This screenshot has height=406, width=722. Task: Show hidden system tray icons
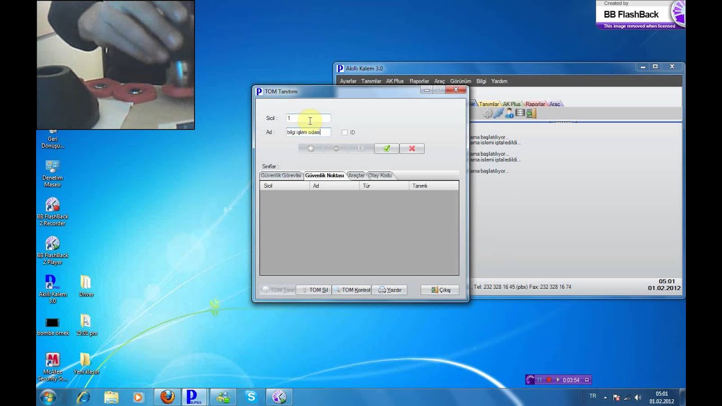pyautogui.click(x=605, y=397)
